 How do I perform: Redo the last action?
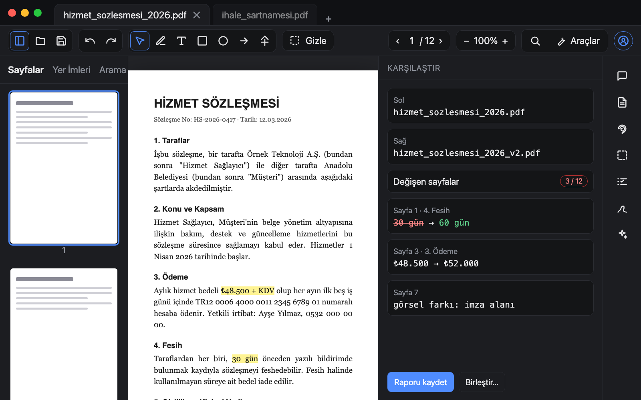111,41
